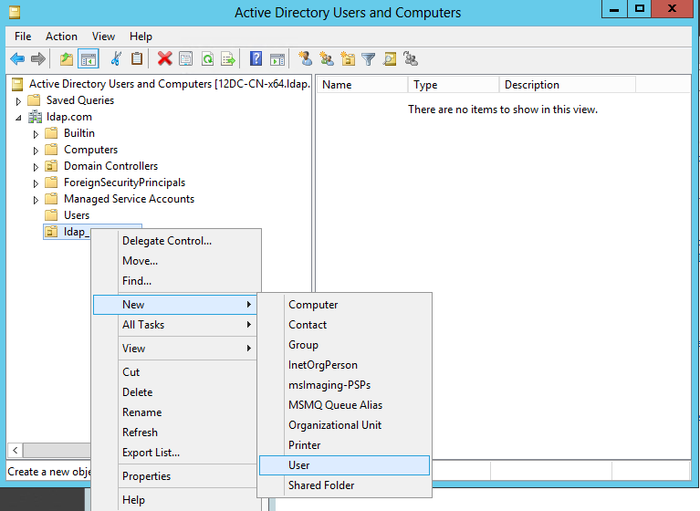Open the View submenu in context menu
The image size is (700, 511).
[174, 349]
